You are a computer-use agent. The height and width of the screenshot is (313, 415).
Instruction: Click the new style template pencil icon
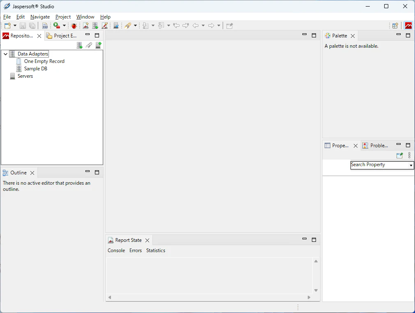click(105, 26)
